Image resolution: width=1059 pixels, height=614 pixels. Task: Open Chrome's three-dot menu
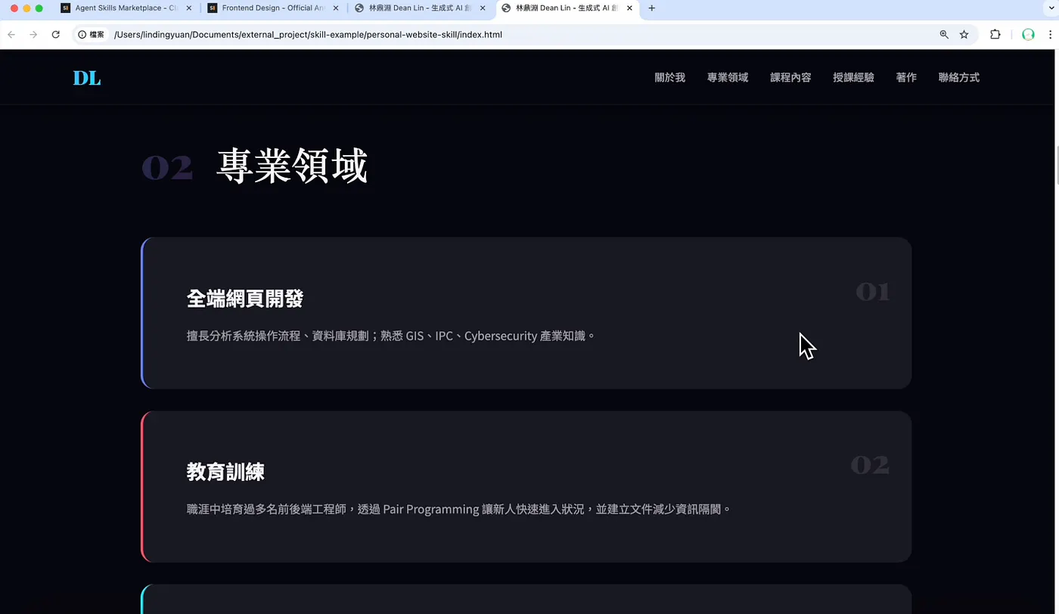(x=1050, y=35)
